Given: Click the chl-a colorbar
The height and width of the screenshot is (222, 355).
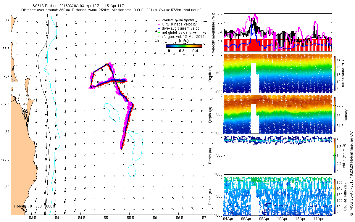Looking at the screenshot, I should pos(335,155).
